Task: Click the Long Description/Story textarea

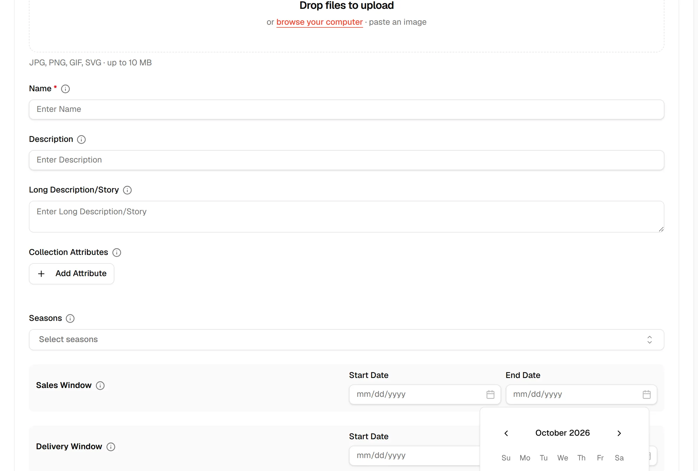Action: (346, 217)
